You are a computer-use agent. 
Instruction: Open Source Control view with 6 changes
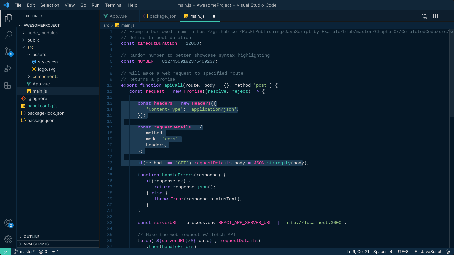tap(8, 51)
